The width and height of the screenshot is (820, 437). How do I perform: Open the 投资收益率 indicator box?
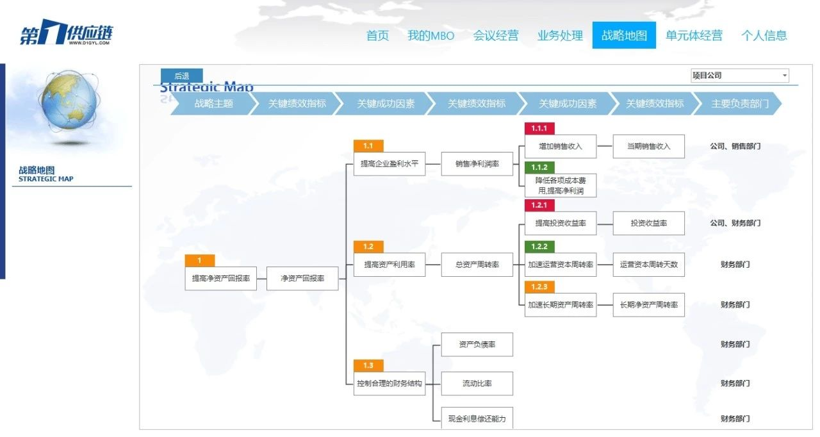tap(648, 224)
